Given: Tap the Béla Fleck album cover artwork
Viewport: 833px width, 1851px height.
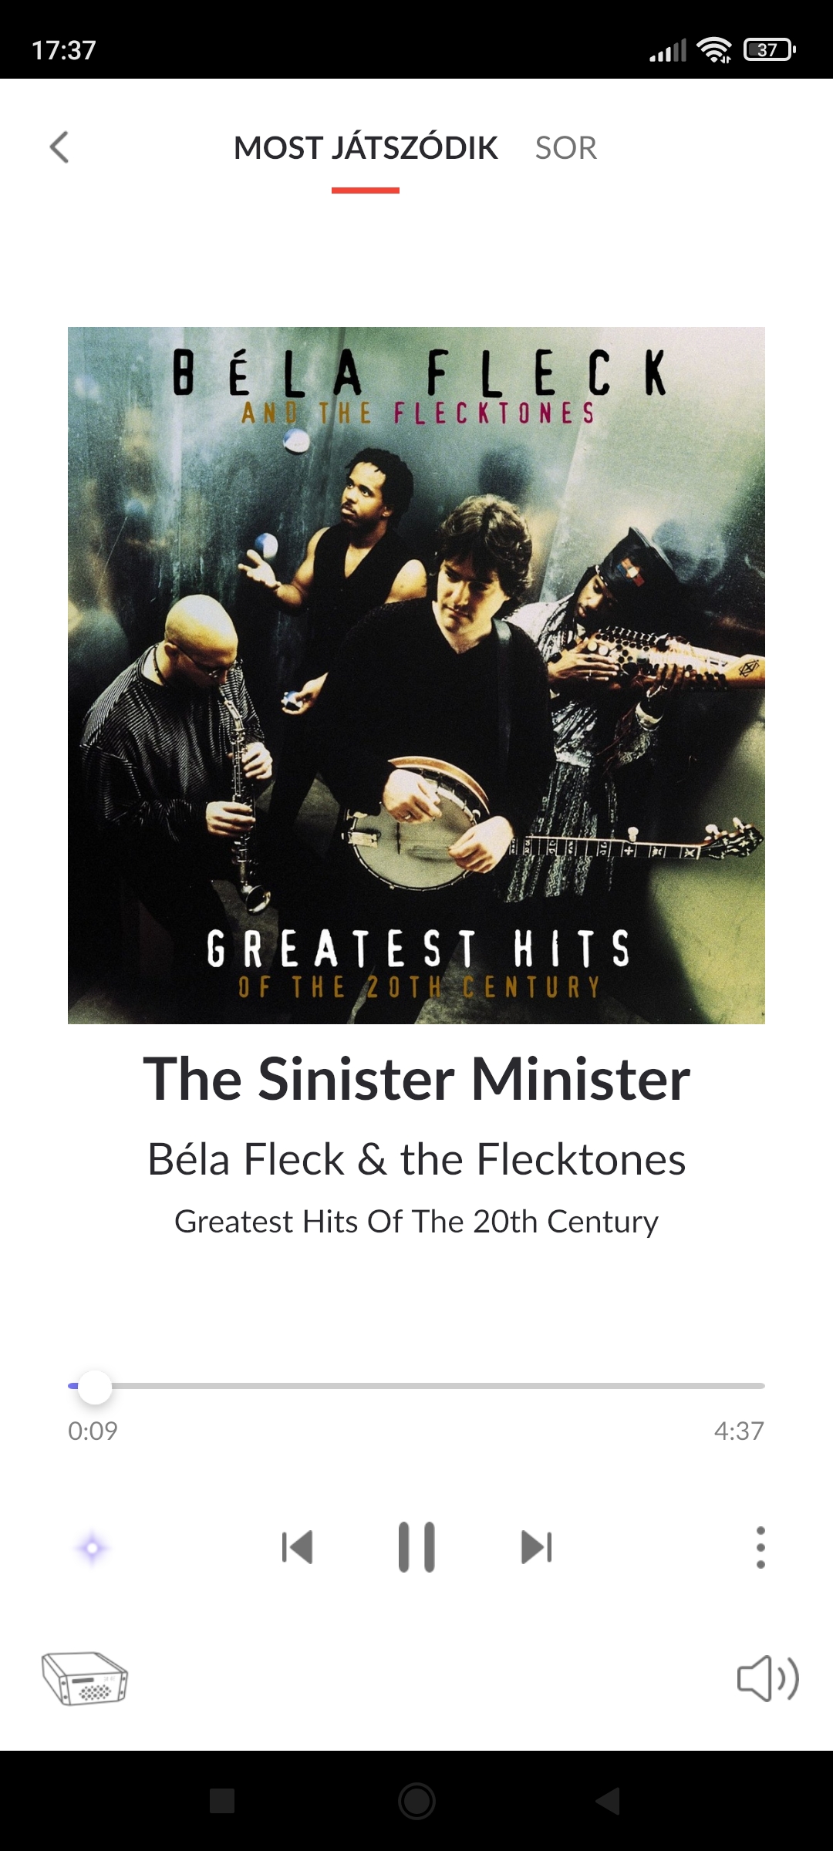Looking at the screenshot, I should pyautogui.click(x=416, y=676).
